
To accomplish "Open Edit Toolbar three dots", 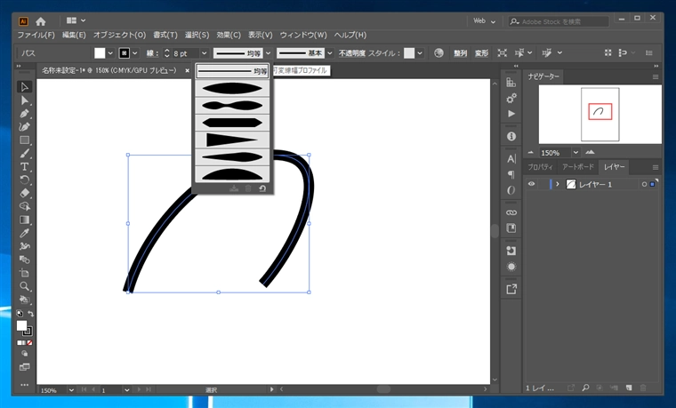I will (x=24, y=385).
